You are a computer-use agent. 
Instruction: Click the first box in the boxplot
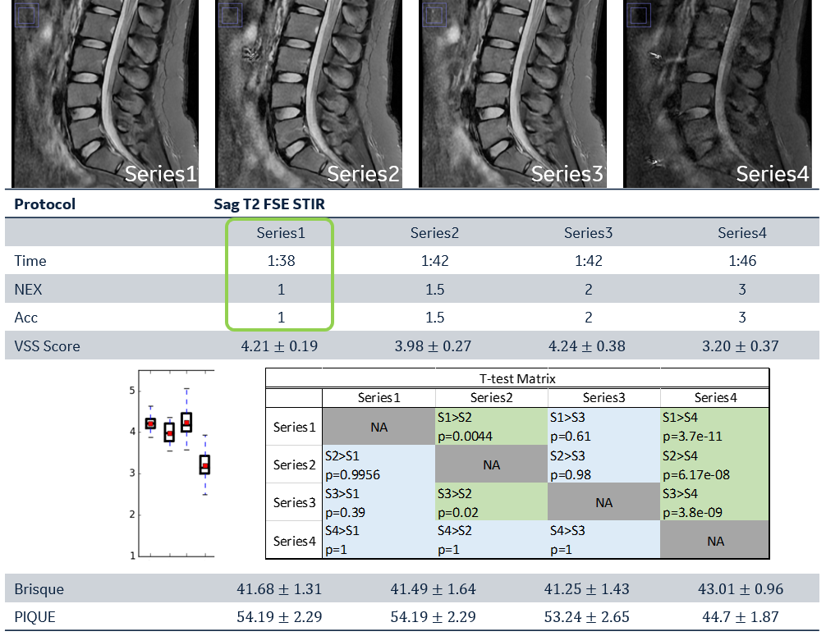click(x=150, y=423)
